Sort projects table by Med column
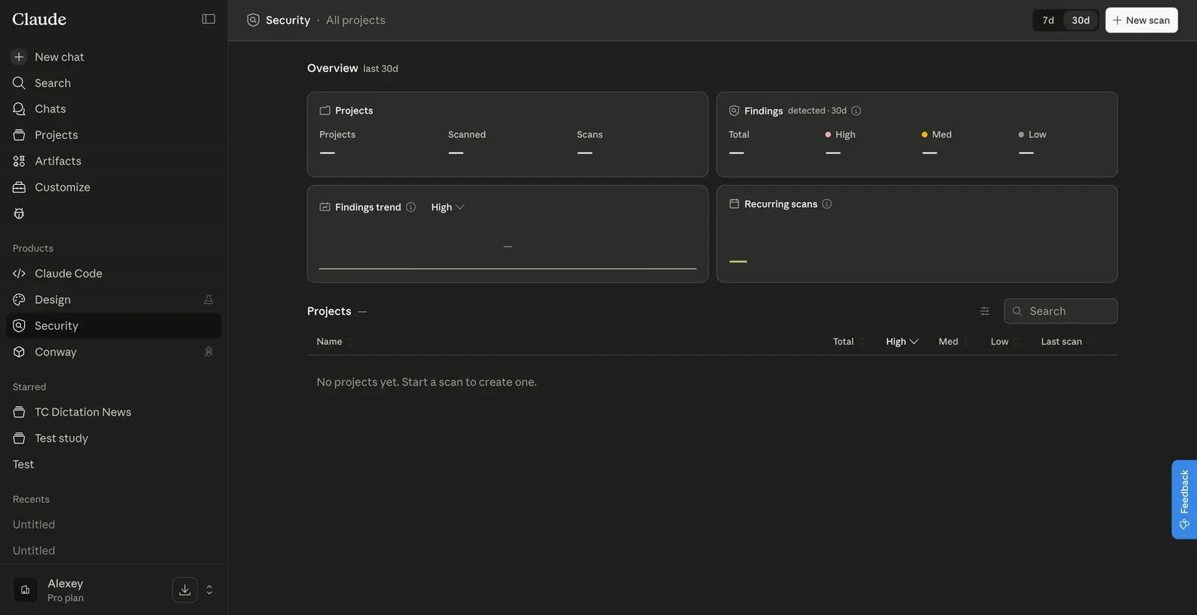This screenshot has height=615, width=1197. coord(953,342)
